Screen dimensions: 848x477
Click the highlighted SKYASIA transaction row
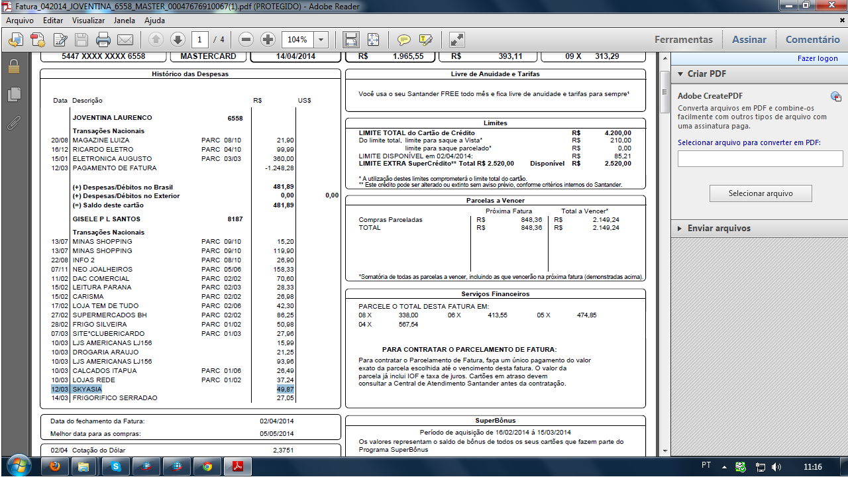(174, 389)
